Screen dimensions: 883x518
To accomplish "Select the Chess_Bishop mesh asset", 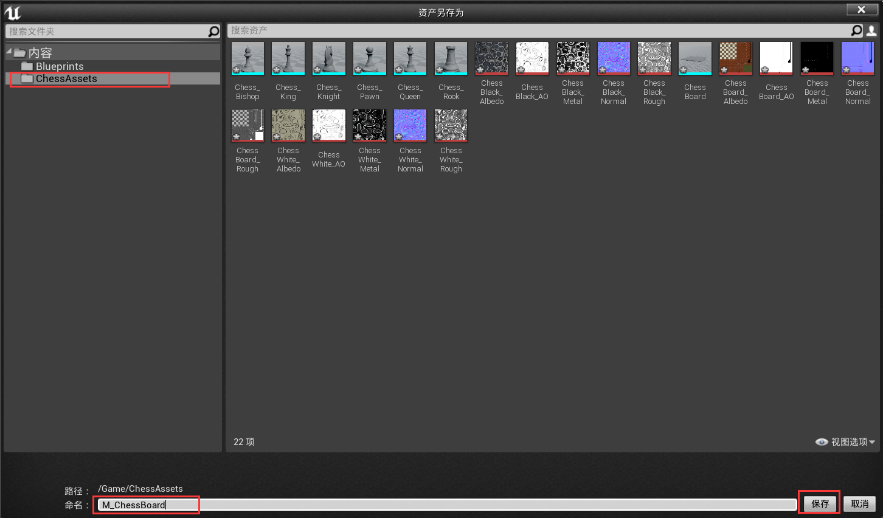I will click(248, 59).
